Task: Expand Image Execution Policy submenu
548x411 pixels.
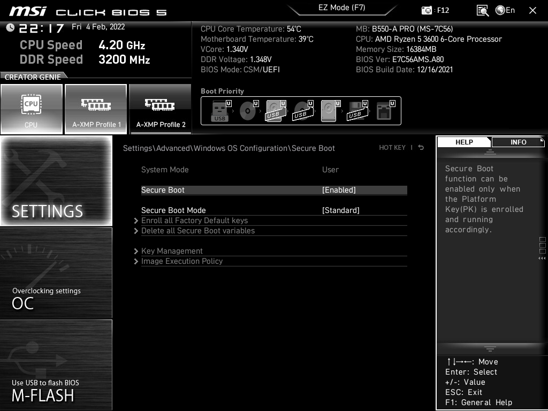Action: 182,261
